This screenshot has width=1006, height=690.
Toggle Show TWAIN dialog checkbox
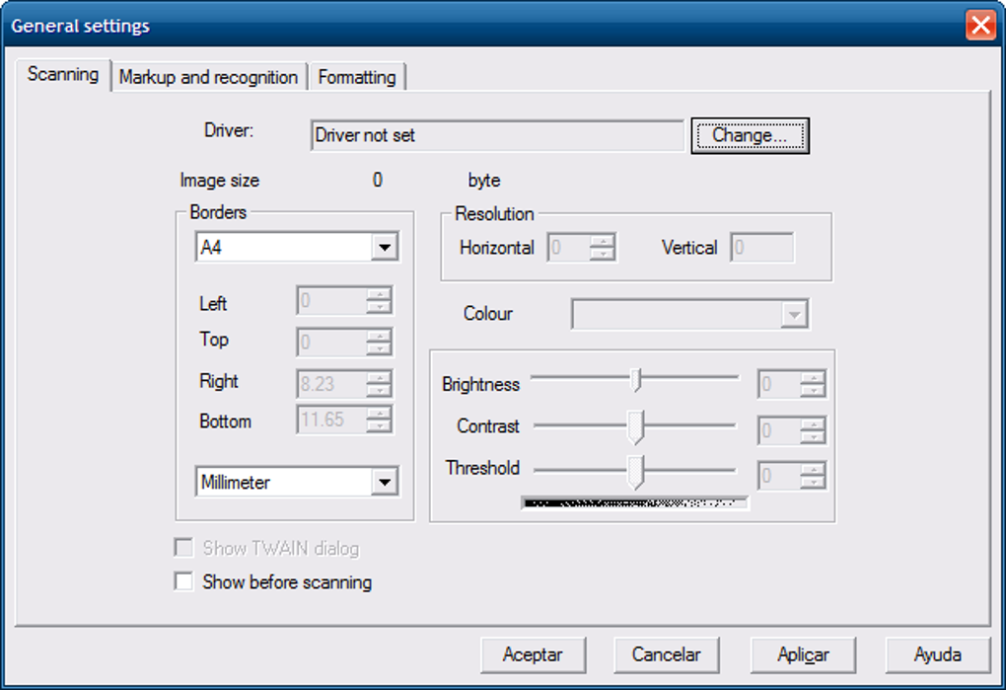183,548
